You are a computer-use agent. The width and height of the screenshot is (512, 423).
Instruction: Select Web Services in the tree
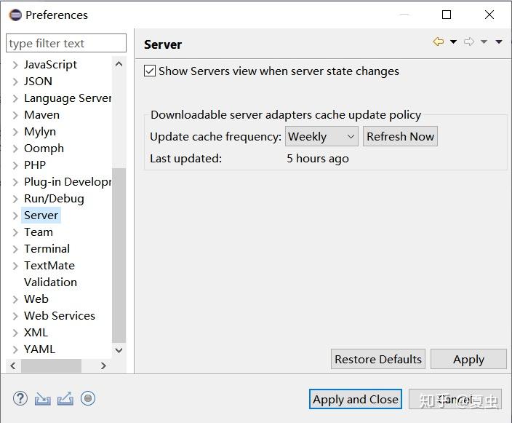60,316
